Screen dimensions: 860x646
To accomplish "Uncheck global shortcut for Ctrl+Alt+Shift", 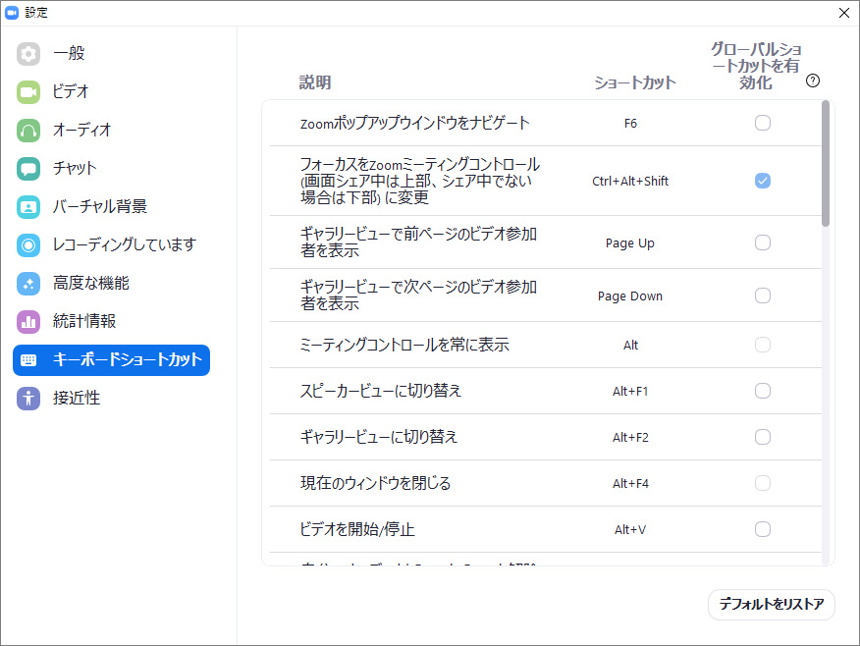I will tap(763, 181).
